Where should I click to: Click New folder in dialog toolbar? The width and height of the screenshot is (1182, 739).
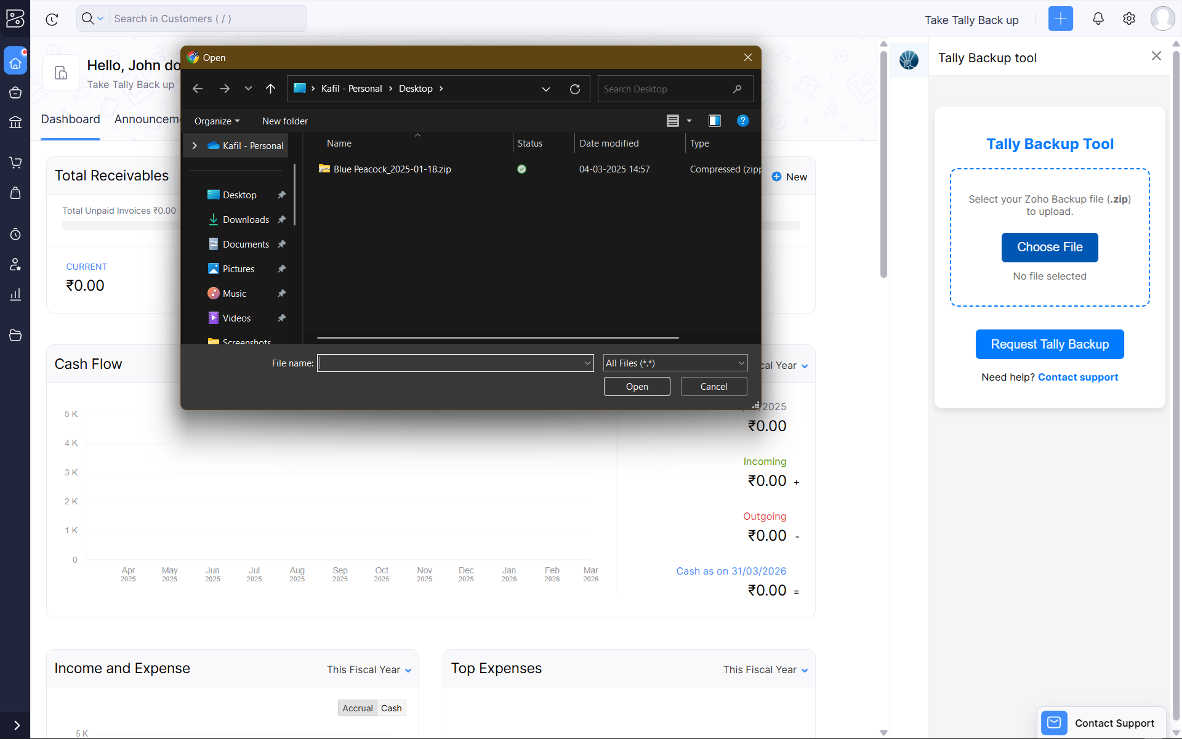[x=285, y=121]
